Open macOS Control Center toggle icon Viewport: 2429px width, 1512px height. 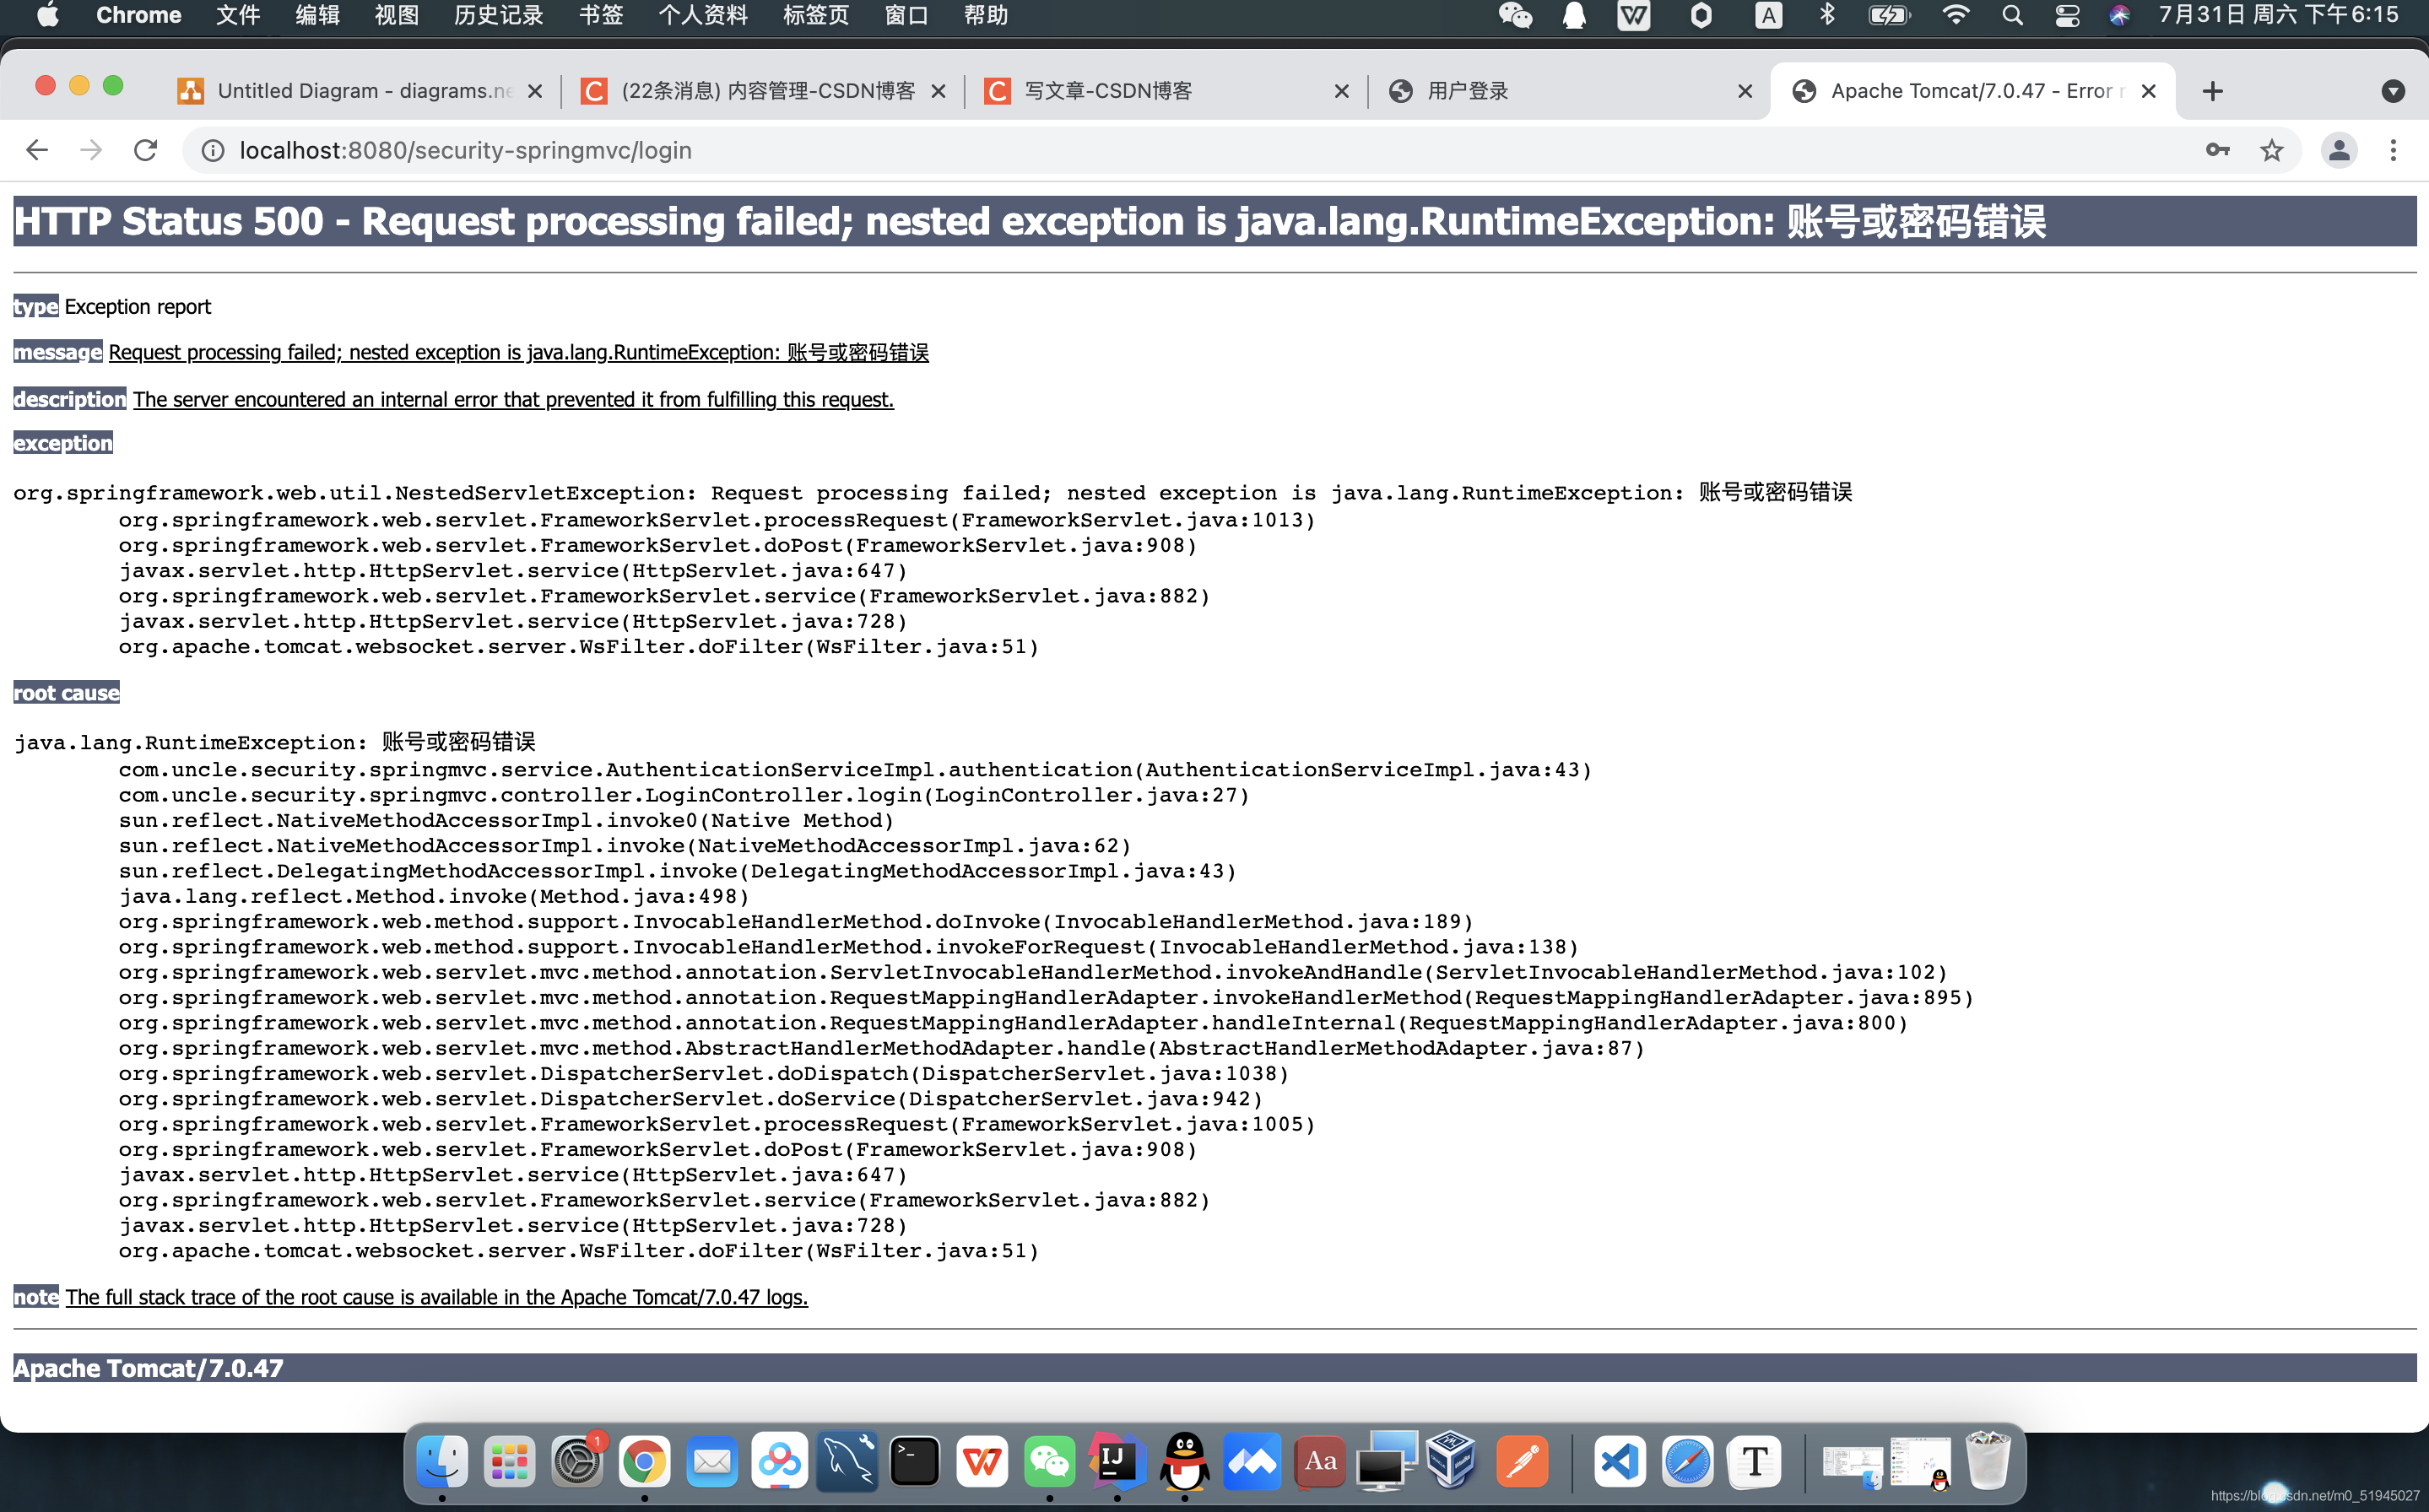click(x=2066, y=15)
